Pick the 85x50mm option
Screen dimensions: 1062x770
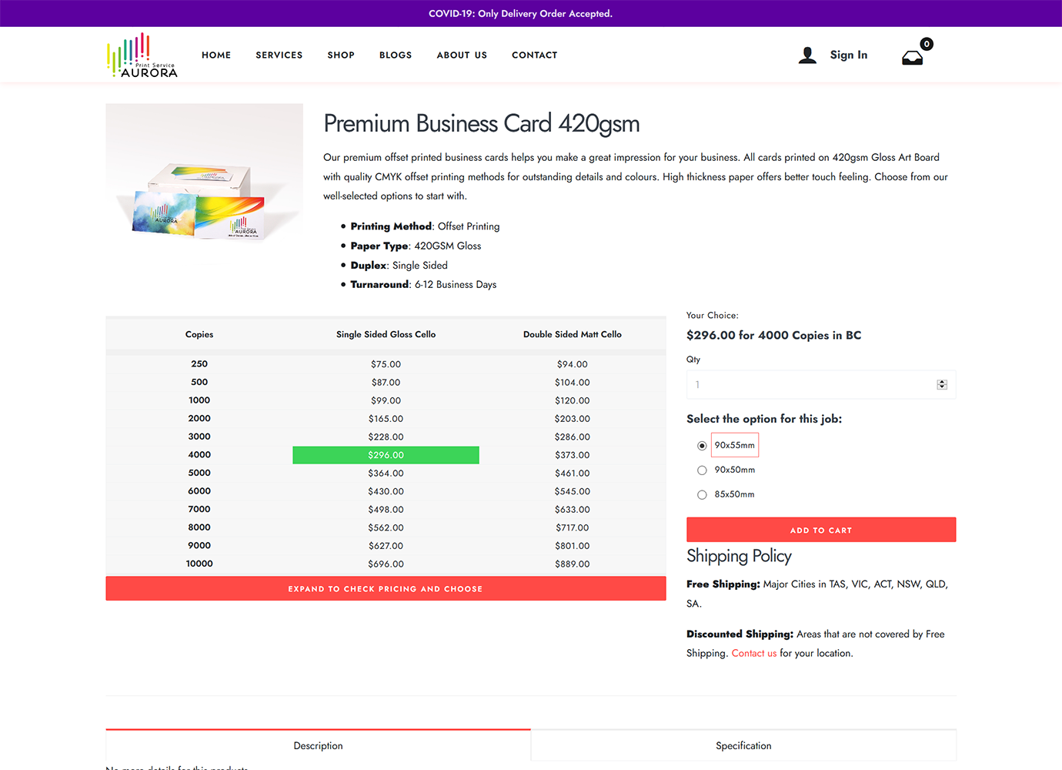tap(701, 494)
